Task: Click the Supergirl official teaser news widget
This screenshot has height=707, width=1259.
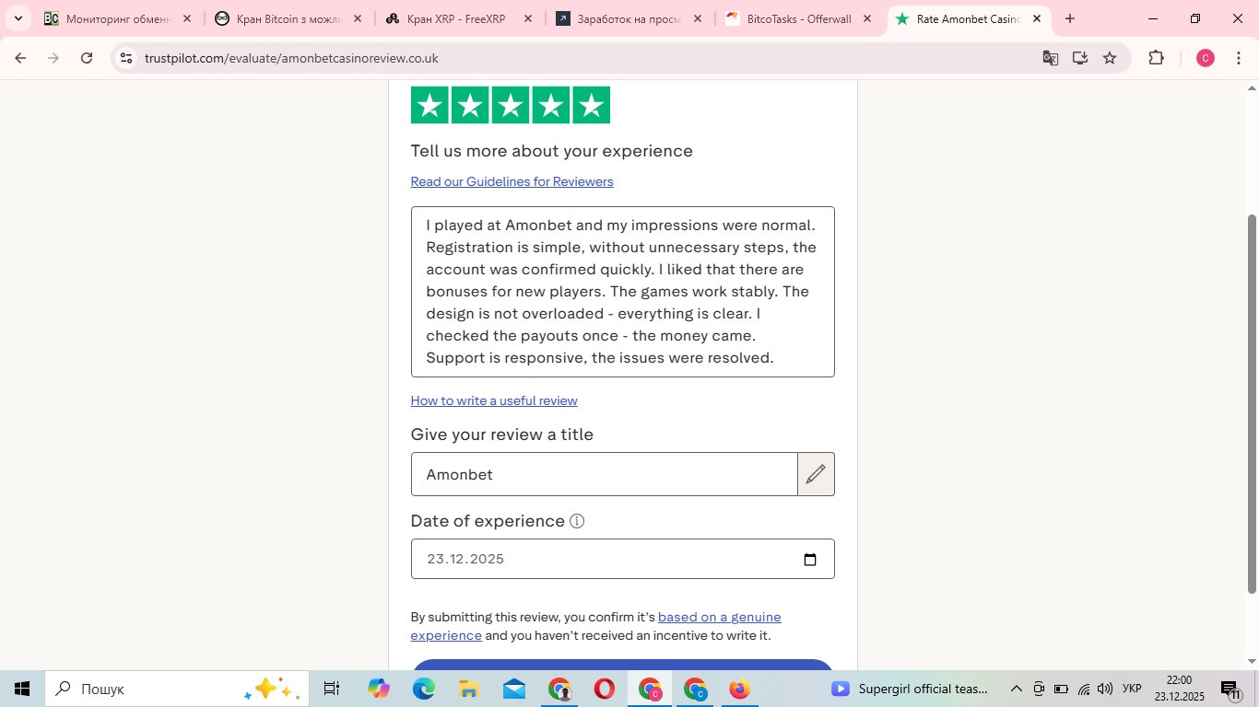Action: (x=910, y=689)
